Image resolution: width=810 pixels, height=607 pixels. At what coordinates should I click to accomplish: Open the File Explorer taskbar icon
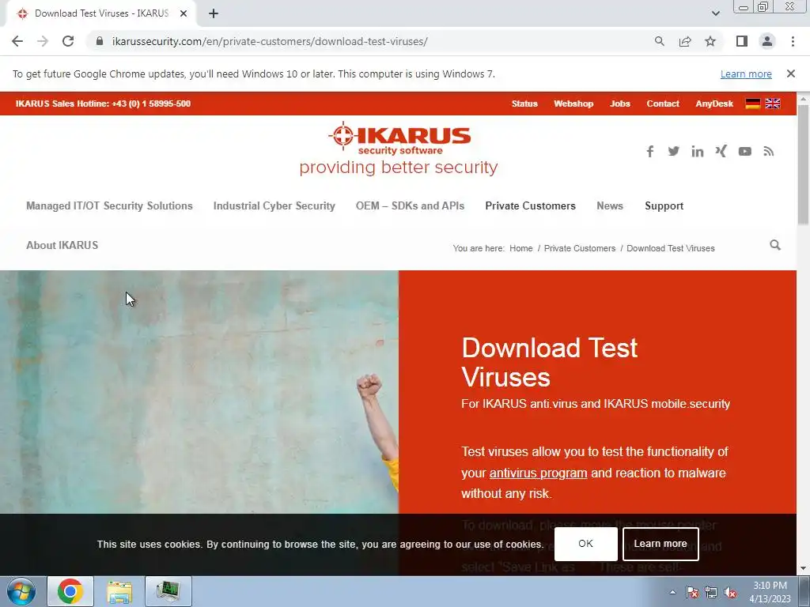point(119,591)
